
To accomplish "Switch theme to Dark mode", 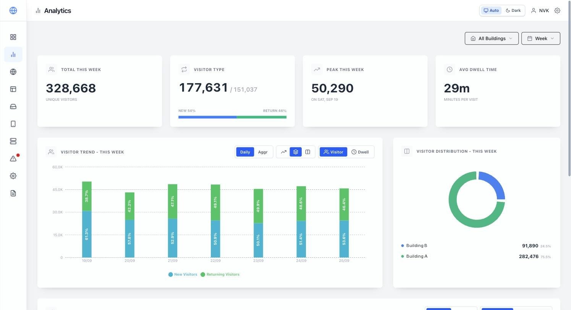I will click(x=513, y=11).
